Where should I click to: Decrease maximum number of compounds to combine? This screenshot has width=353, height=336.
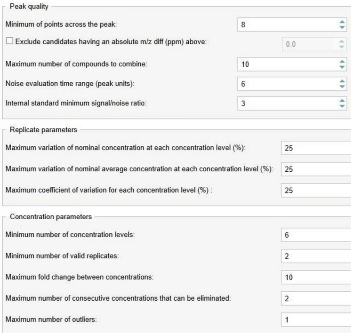pyautogui.click(x=342, y=67)
